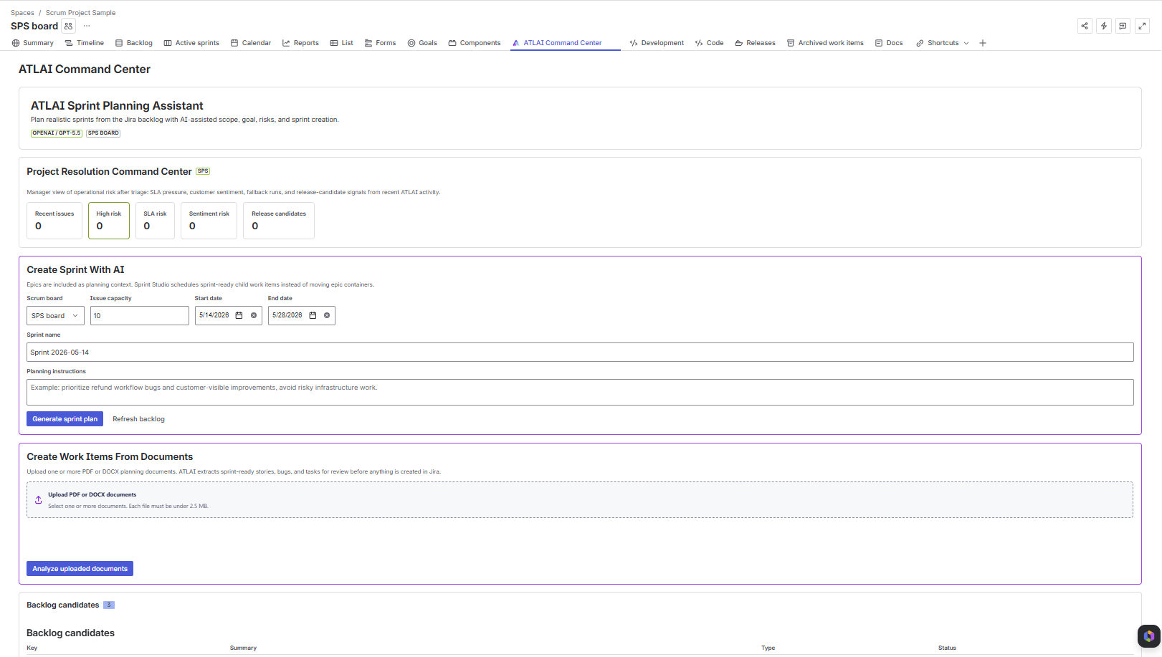The height and width of the screenshot is (657, 1162).
Task: Open the Forms tab
Action: click(x=380, y=43)
